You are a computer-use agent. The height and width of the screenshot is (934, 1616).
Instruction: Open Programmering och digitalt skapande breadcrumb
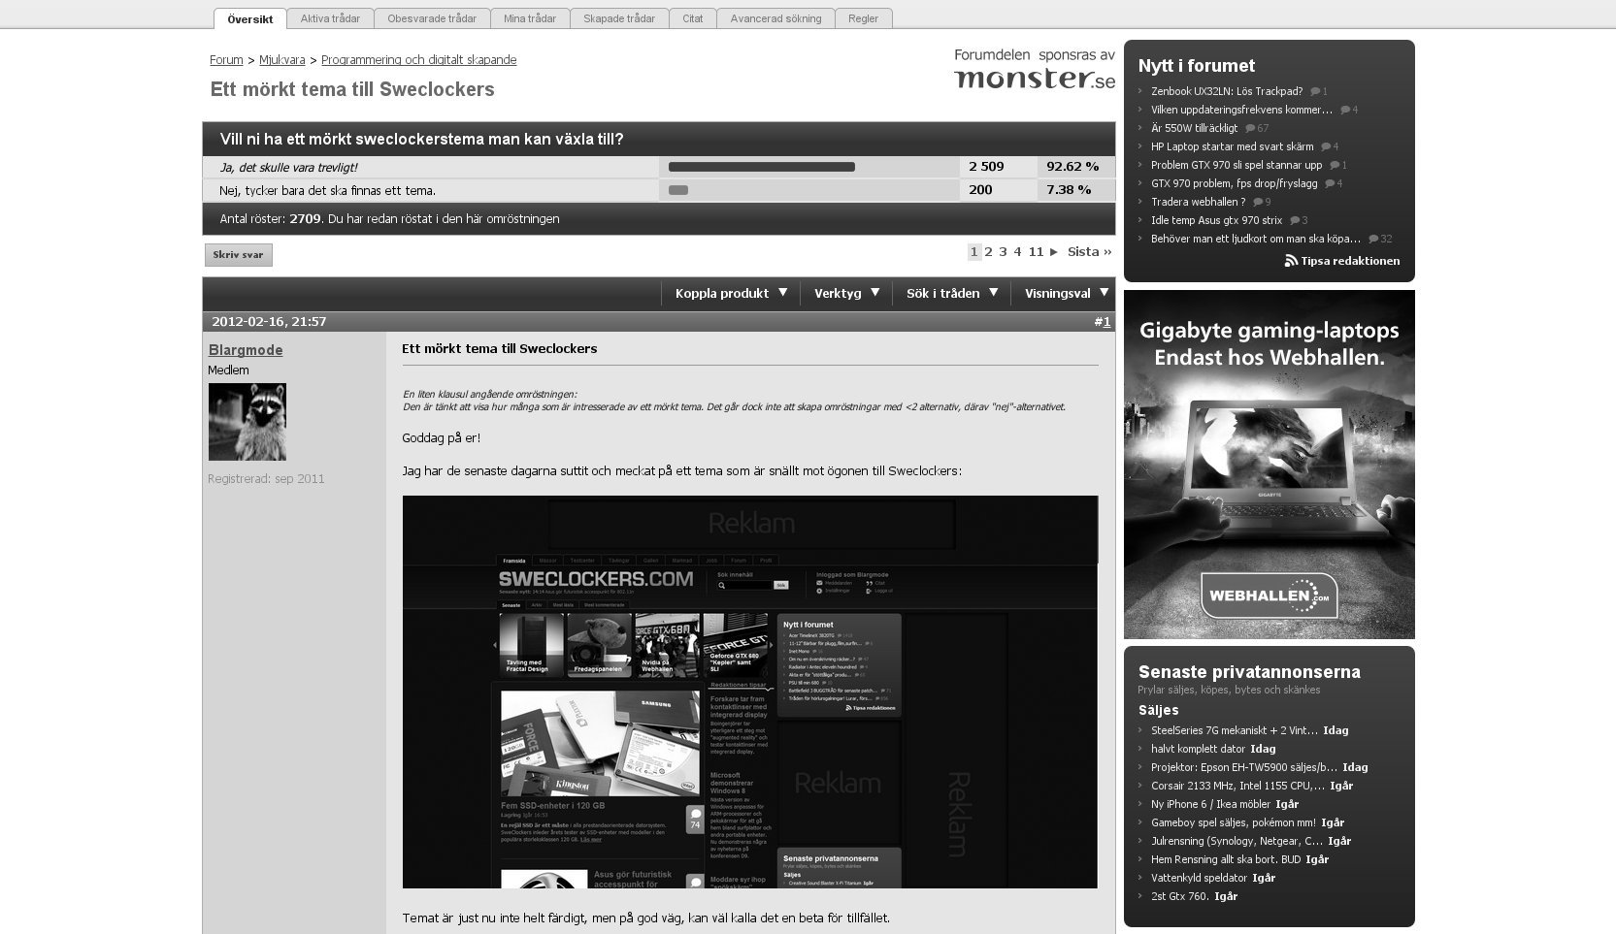[418, 60]
